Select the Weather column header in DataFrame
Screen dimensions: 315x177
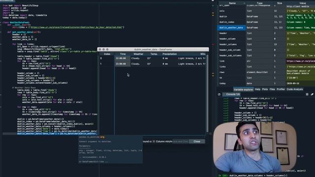138,54
